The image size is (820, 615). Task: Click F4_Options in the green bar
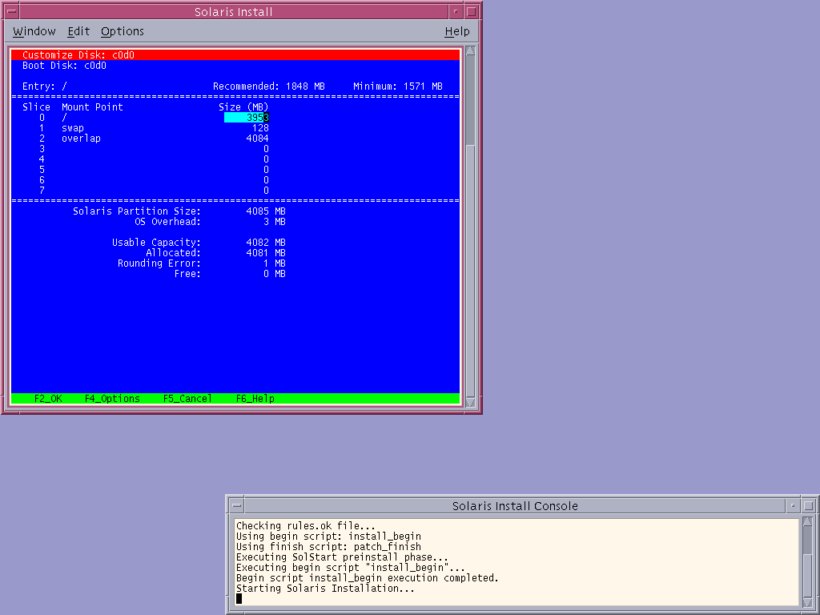pos(112,399)
